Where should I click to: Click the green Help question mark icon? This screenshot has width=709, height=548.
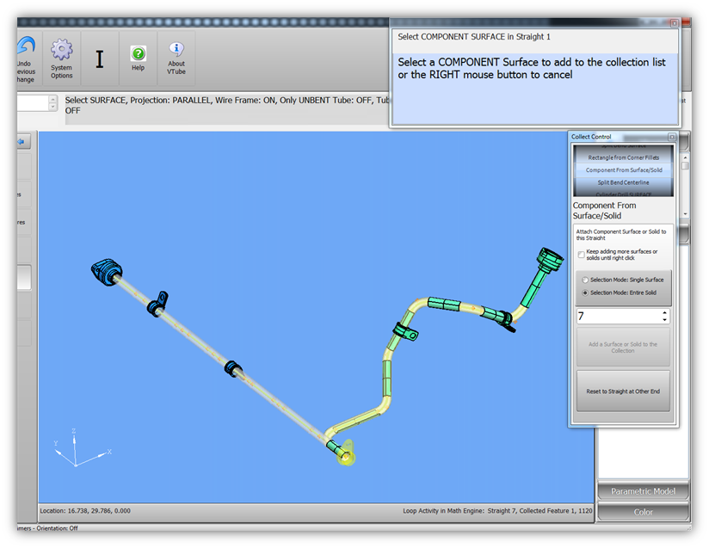(138, 54)
